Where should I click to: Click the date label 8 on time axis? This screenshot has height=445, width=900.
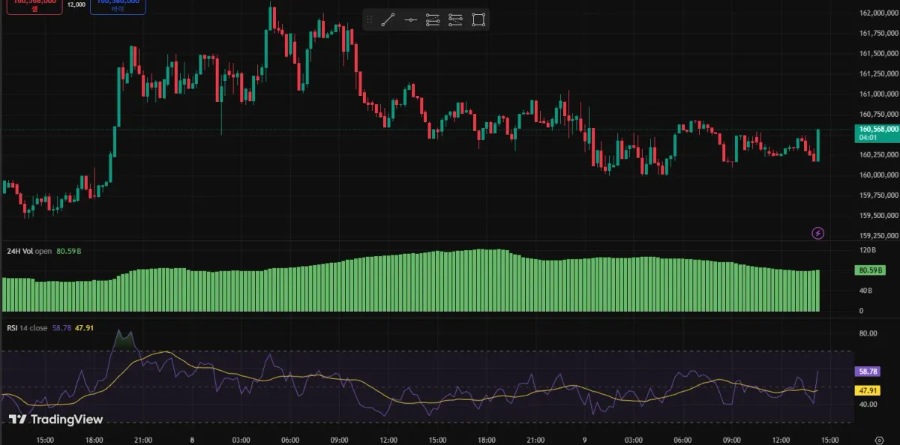[192, 440]
